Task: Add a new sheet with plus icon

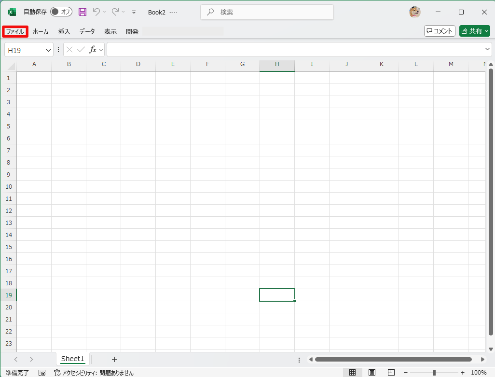Action: tap(114, 359)
